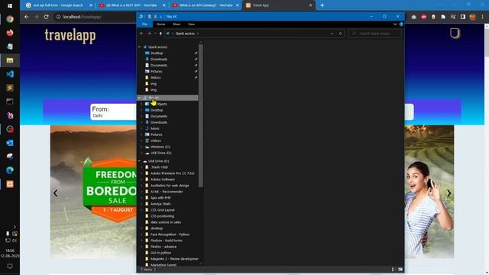Click the From: Delhi input field

pyautogui.click(x=114, y=112)
